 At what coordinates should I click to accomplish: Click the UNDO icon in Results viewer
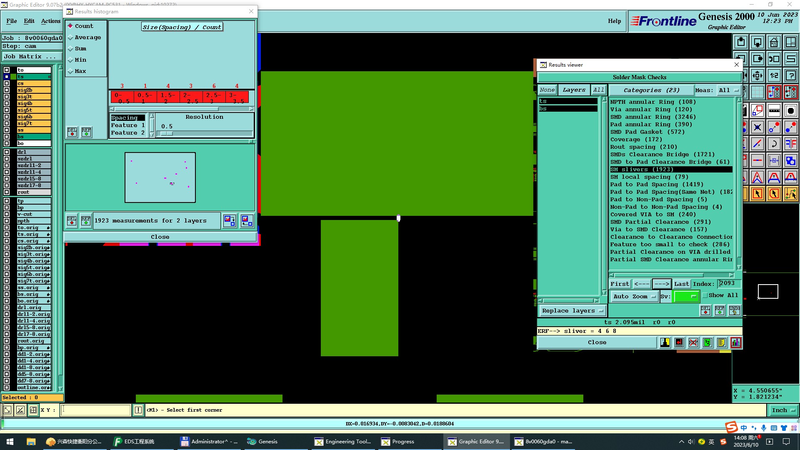pos(734,310)
